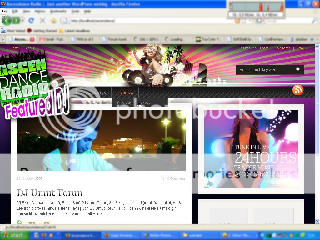
Task: Open the Tools menu
Action: [x=75, y=11]
